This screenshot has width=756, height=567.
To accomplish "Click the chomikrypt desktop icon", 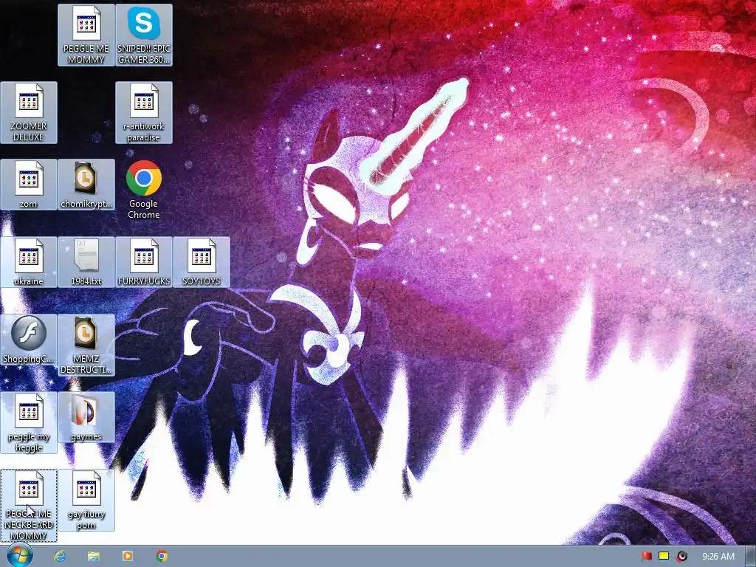I will (86, 185).
